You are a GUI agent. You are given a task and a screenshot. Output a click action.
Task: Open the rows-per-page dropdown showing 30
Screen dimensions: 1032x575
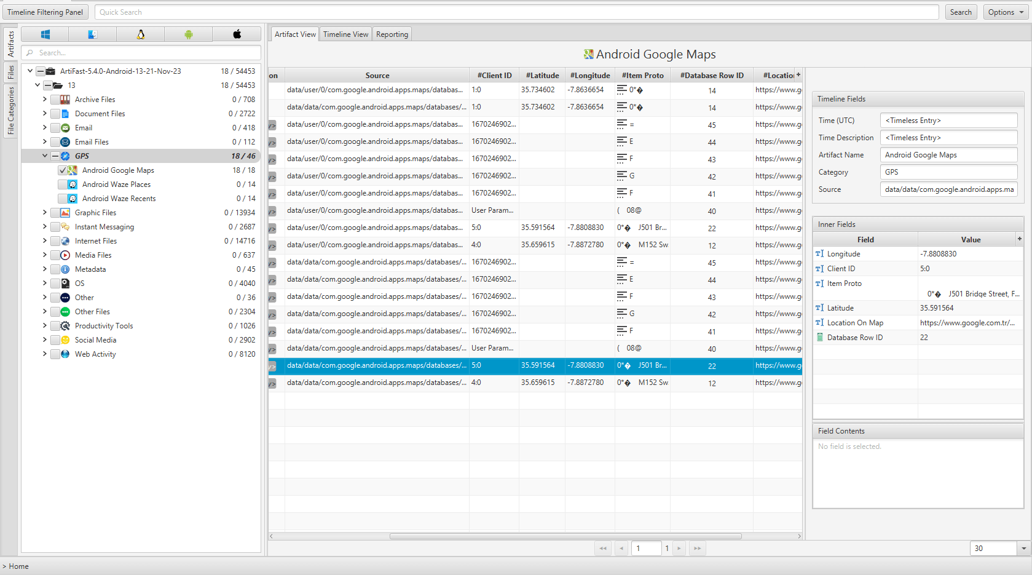pos(1023,549)
